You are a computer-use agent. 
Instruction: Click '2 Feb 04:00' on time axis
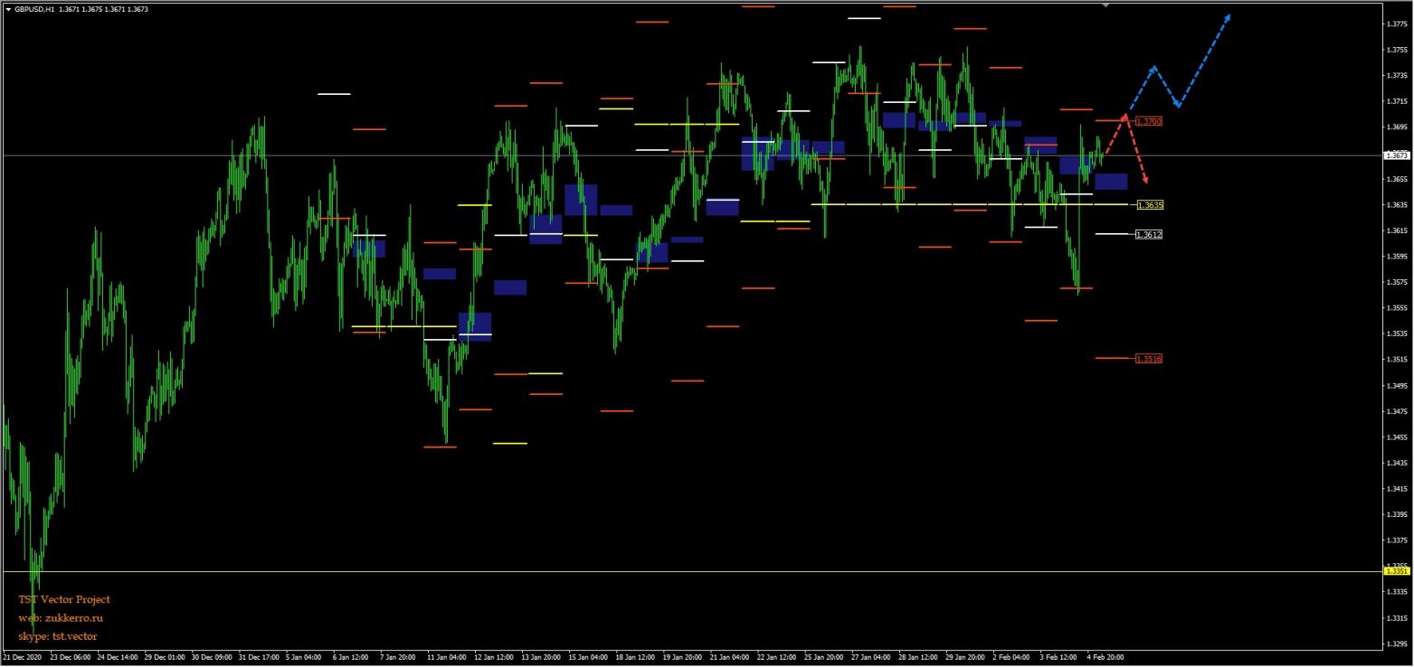(1011, 657)
